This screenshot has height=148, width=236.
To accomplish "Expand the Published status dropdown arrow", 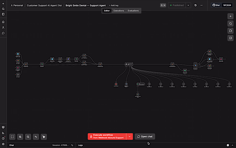I will tap(188, 5).
